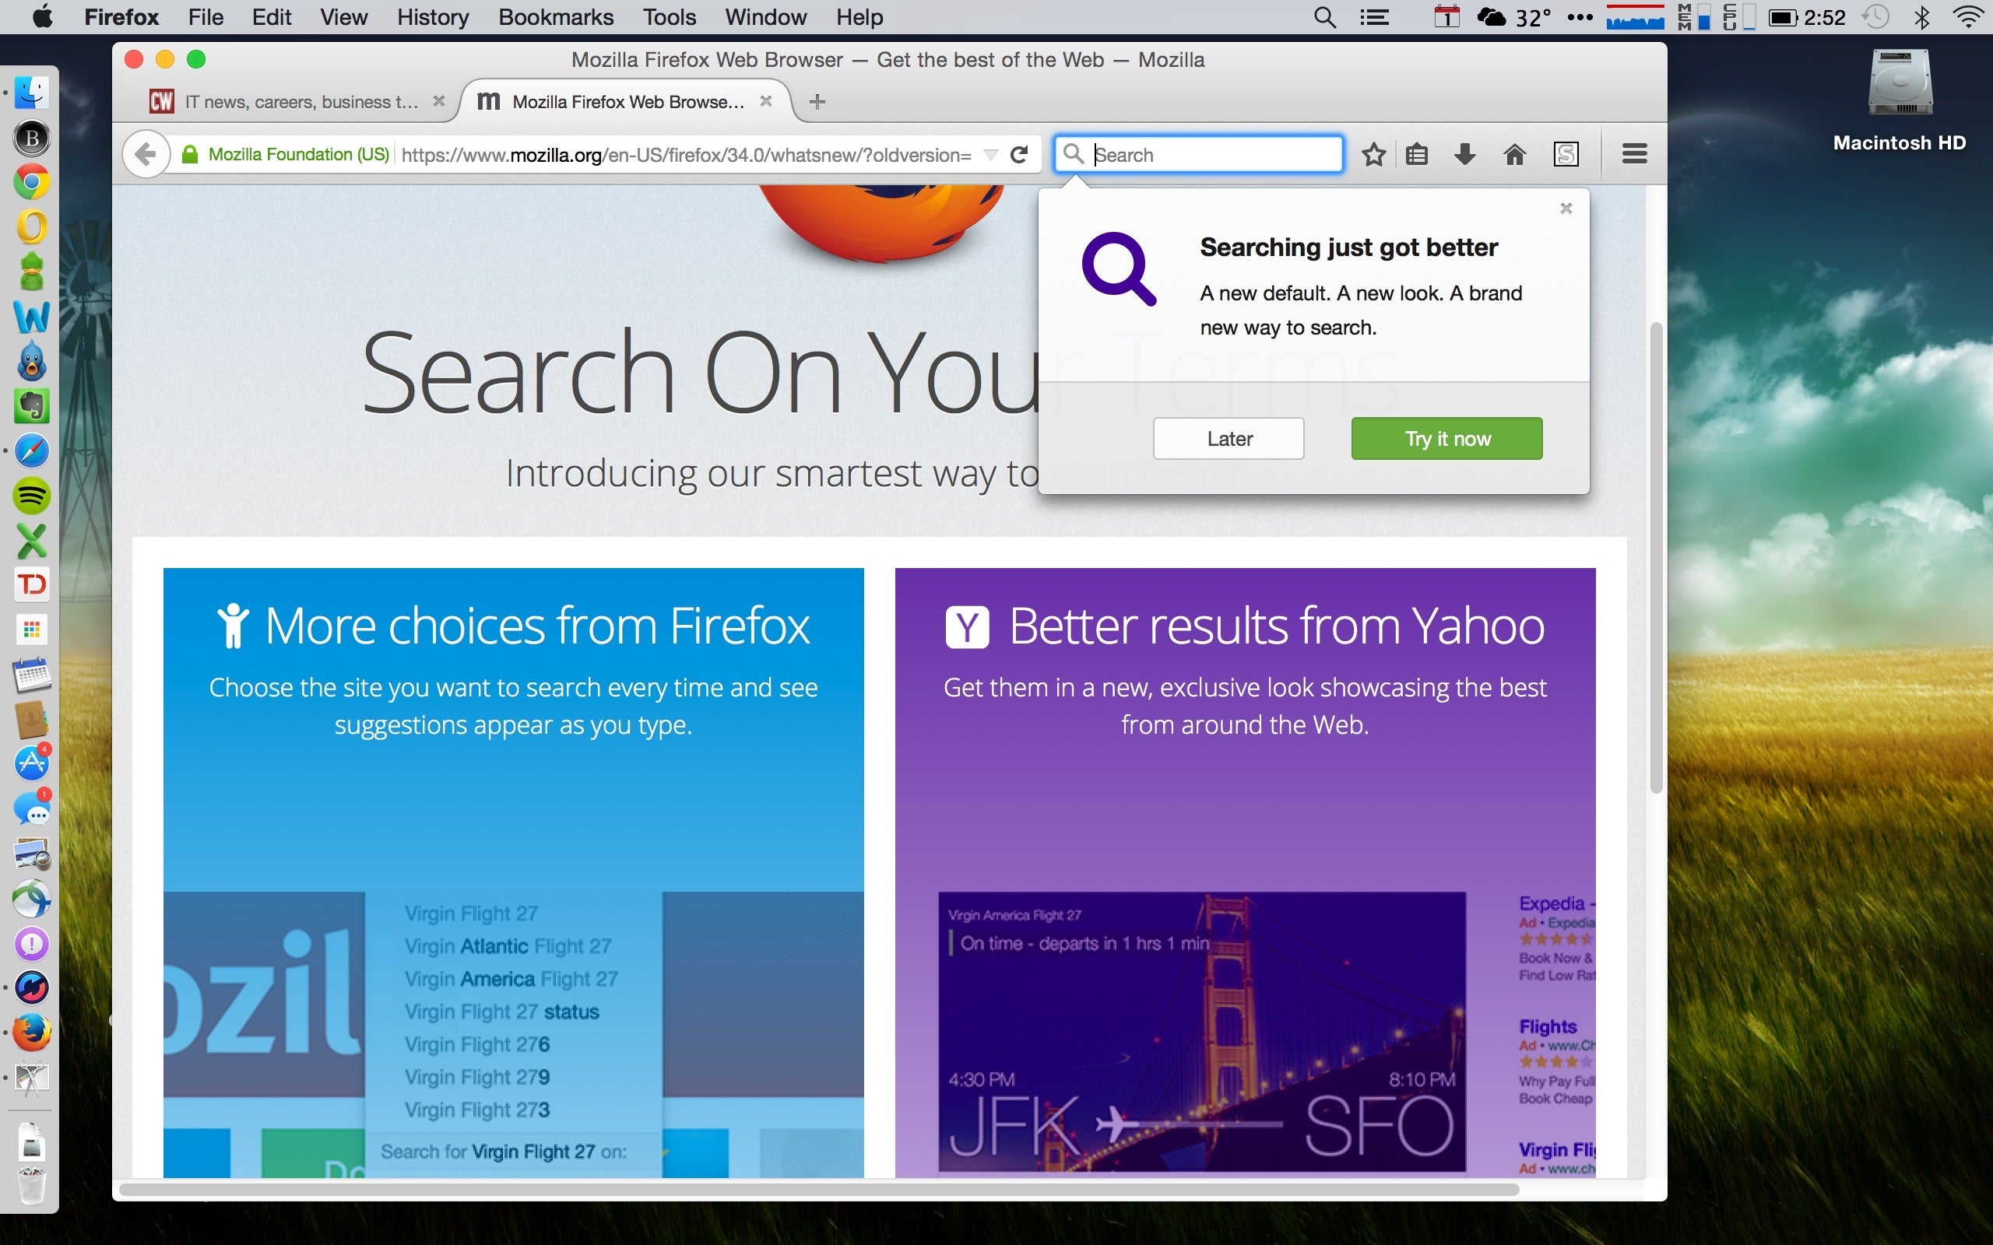Click the Firefox screenshot capture icon
The width and height of the screenshot is (1993, 1245).
(1566, 155)
